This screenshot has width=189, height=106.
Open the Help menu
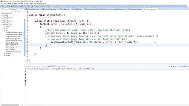click(x=44, y=4)
